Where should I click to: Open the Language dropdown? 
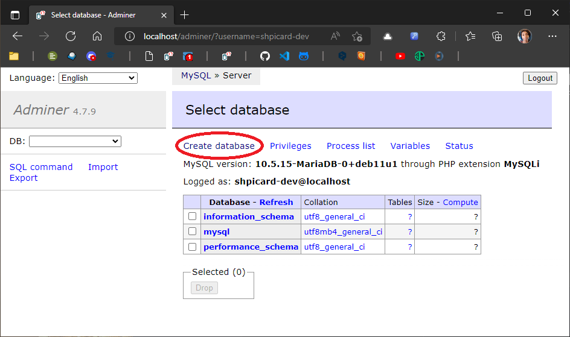point(98,78)
